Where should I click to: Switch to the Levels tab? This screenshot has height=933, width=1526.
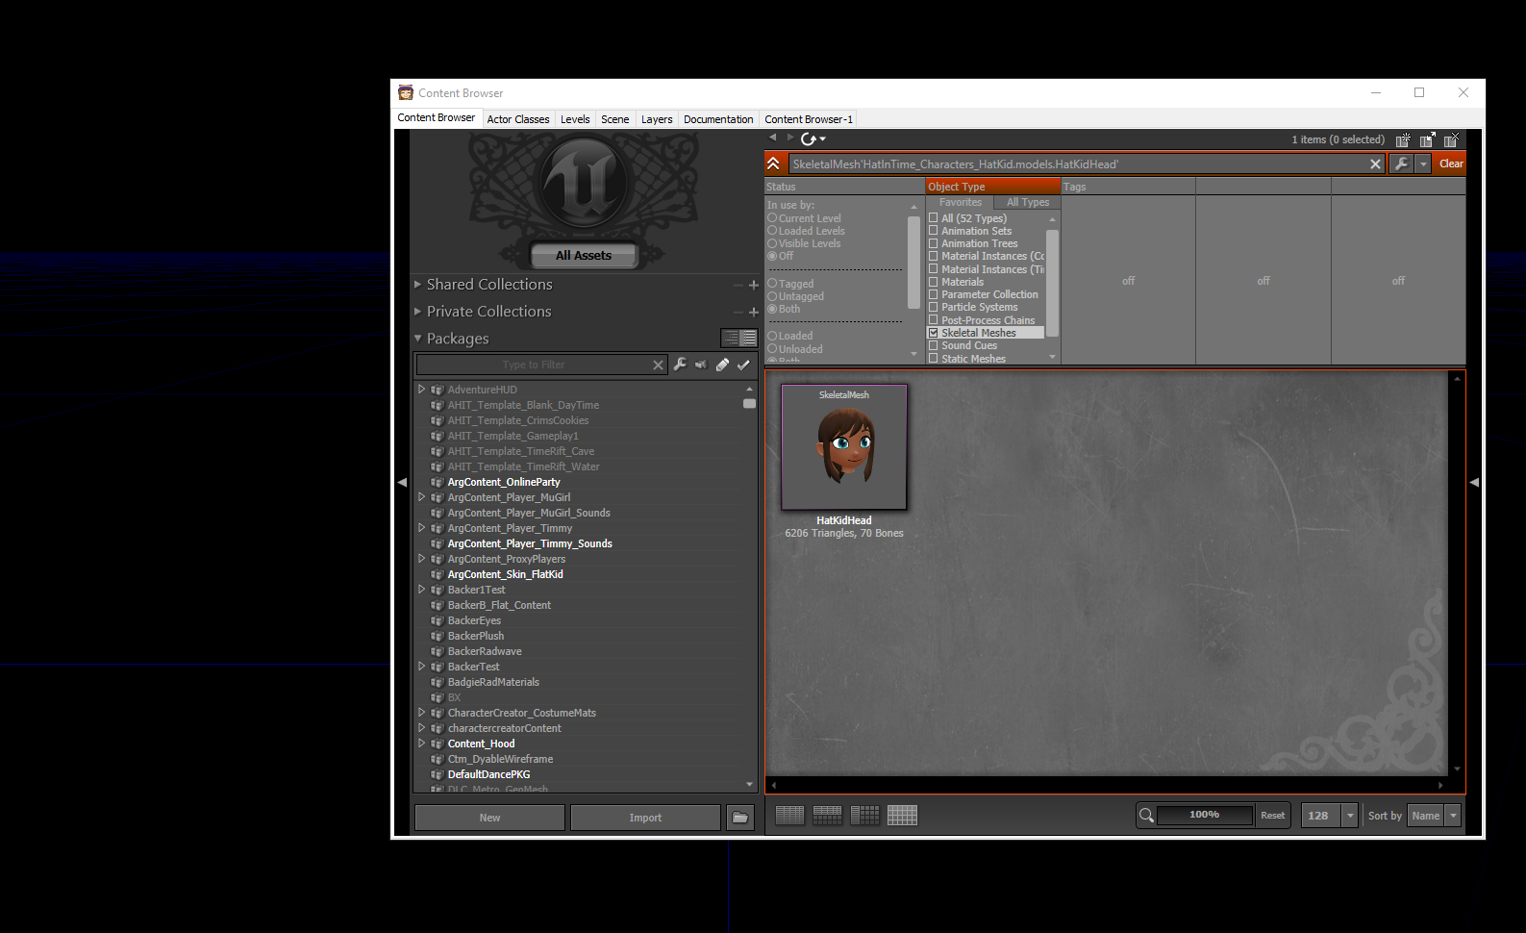point(575,119)
